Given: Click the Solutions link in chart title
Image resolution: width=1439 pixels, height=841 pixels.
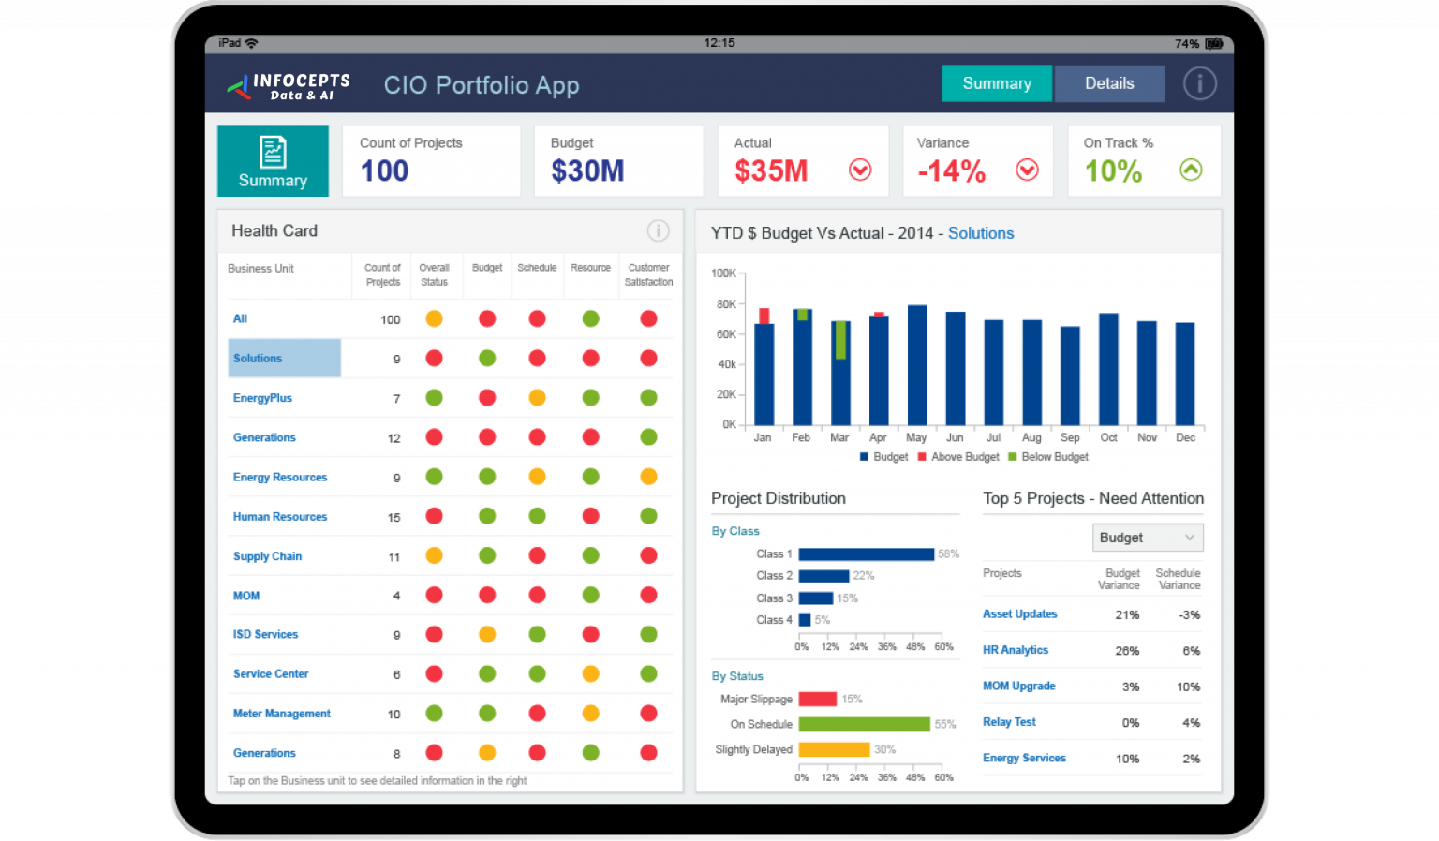Looking at the screenshot, I should click(x=981, y=233).
